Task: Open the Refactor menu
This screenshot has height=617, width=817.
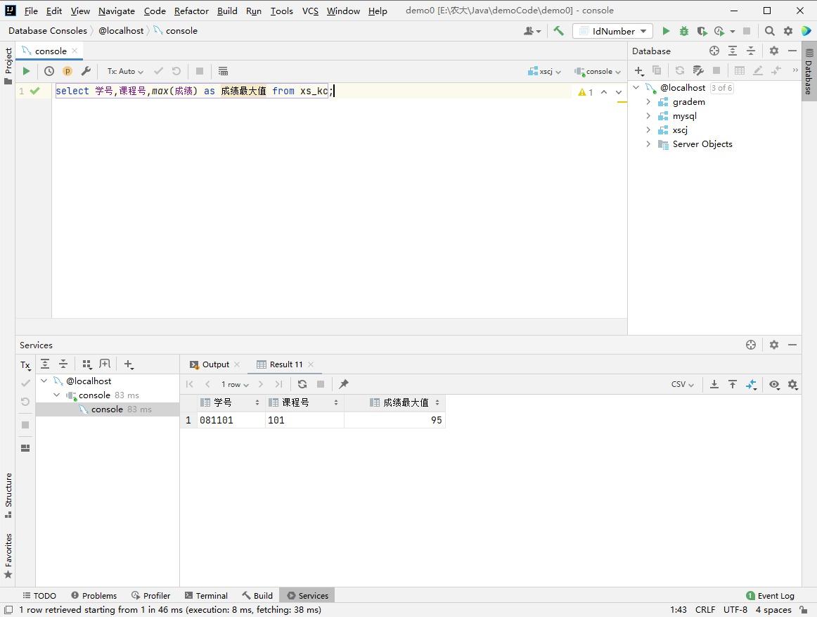Action: [x=191, y=11]
